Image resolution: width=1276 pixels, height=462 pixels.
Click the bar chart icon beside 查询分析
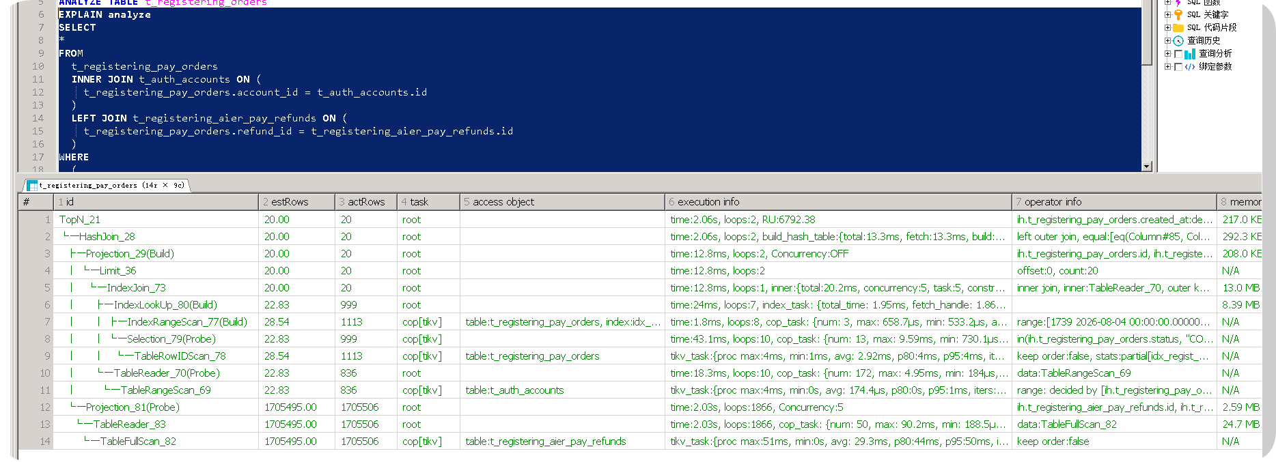[1190, 54]
